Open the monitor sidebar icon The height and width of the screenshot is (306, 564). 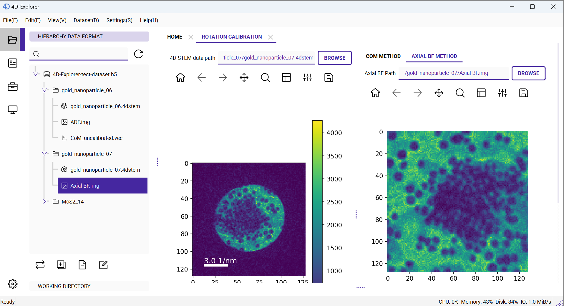point(12,110)
